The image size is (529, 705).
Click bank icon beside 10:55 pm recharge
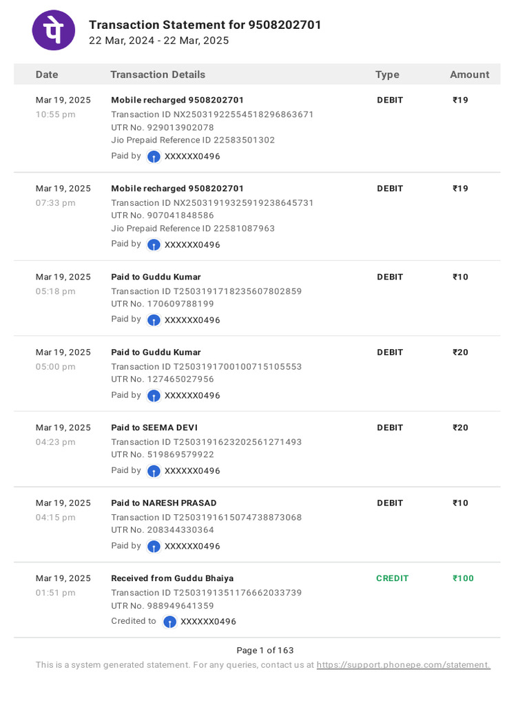tap(154, 157)
